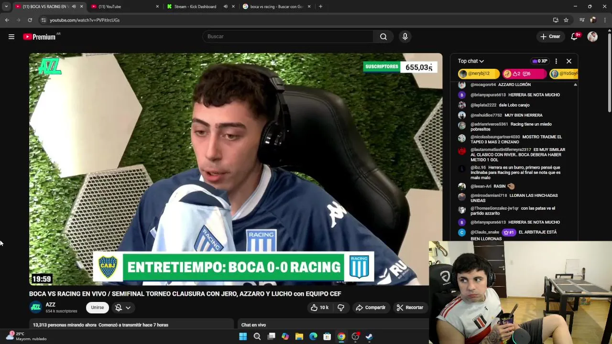The image size is (612, 344).
Task: Open Chrome three-dot menu
Action: (x=605, y=20)
